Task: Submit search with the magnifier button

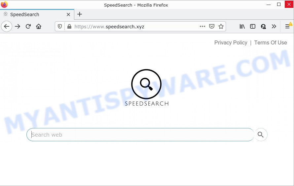Action: 261,135
